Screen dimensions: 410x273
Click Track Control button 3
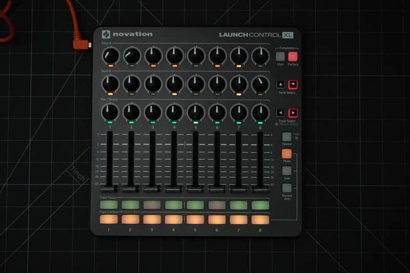pyautogui.click(x=152, y=219)
